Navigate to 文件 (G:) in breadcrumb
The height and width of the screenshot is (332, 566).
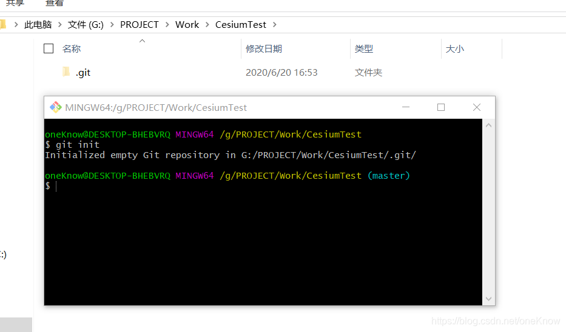(86, 24)
